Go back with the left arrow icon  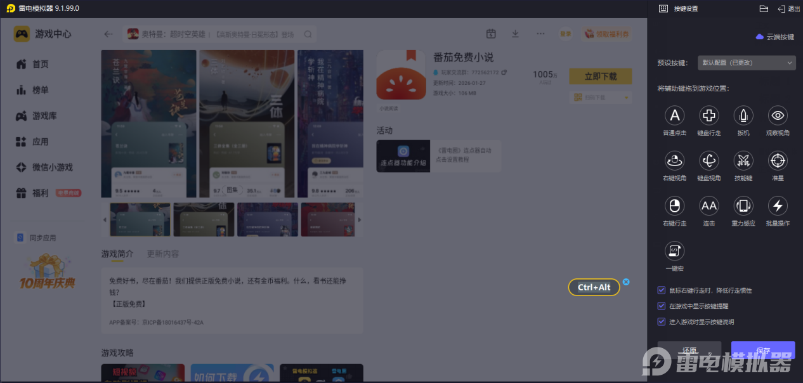pos(108,34)
